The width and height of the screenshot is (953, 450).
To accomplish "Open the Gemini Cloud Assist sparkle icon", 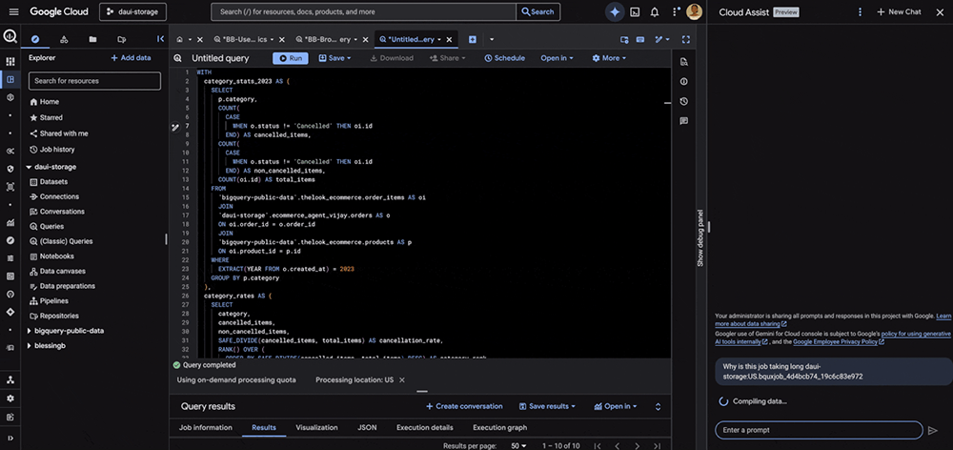I will [x=615, y=11].
